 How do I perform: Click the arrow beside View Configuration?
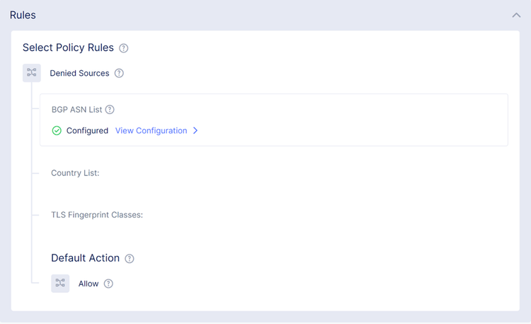[x=195, y=131]
